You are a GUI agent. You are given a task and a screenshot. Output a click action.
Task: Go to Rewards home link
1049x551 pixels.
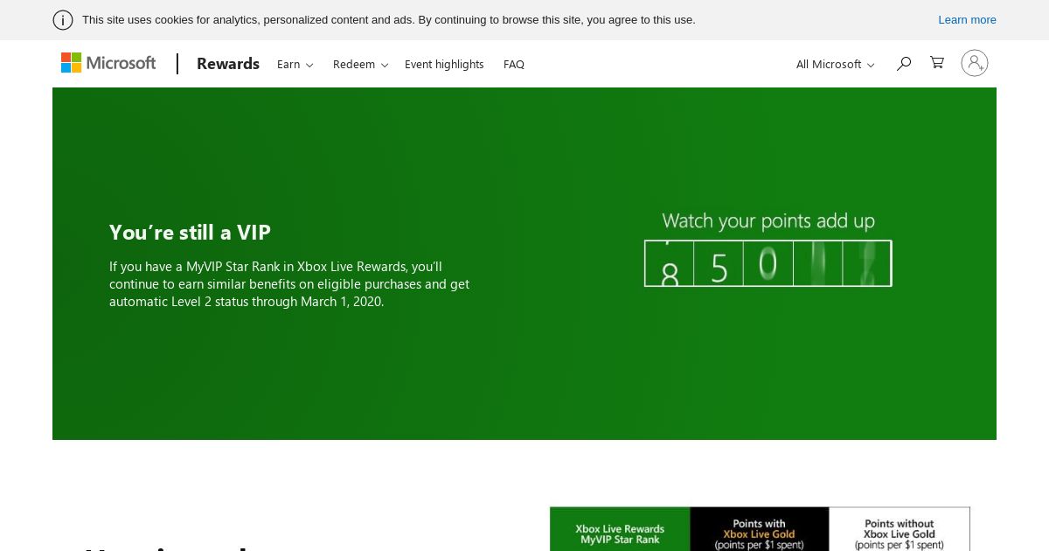coord(228,63)
